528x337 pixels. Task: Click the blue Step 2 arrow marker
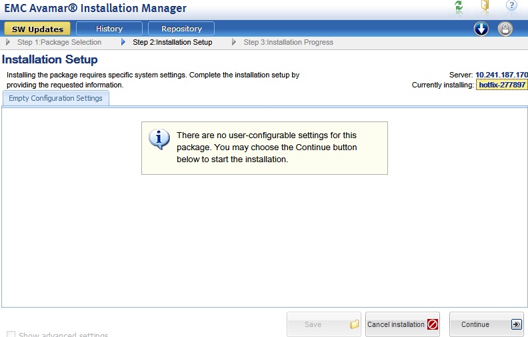[123, 42]
